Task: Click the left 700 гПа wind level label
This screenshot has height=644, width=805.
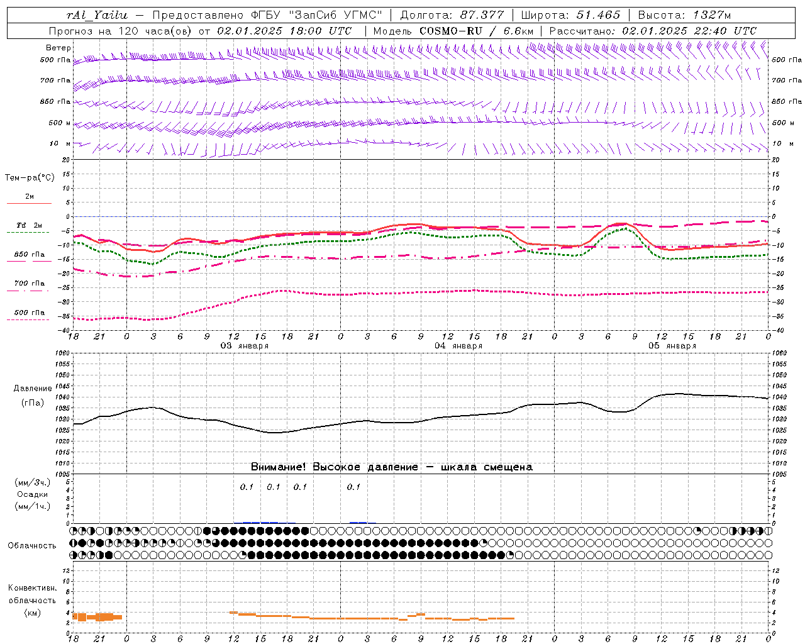Action: [55, 80]
